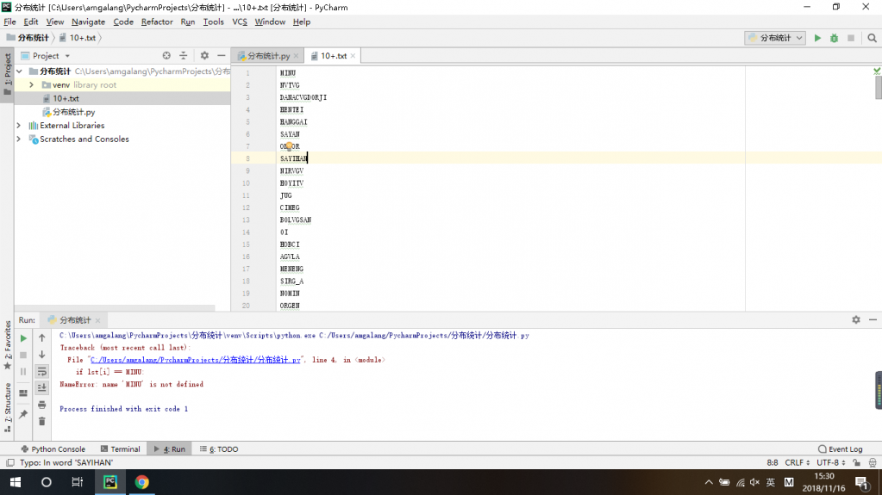882x495 pixels.
Task: Open UTF-8 encoding selector
Action: (831, 463)
